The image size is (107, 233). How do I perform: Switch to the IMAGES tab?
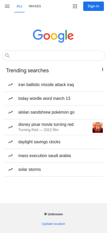(35, 6)
